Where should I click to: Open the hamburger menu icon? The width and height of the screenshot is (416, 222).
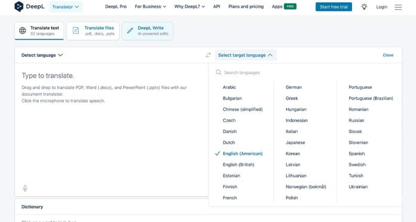398,7
